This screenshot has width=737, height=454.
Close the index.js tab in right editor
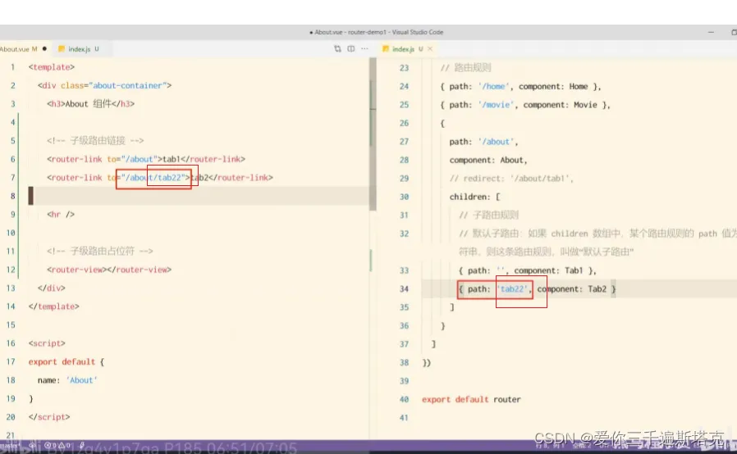pos(430,49)
